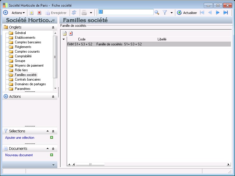Collapse the Onglets panel section

pyautogui.click(x=53, y=27)
